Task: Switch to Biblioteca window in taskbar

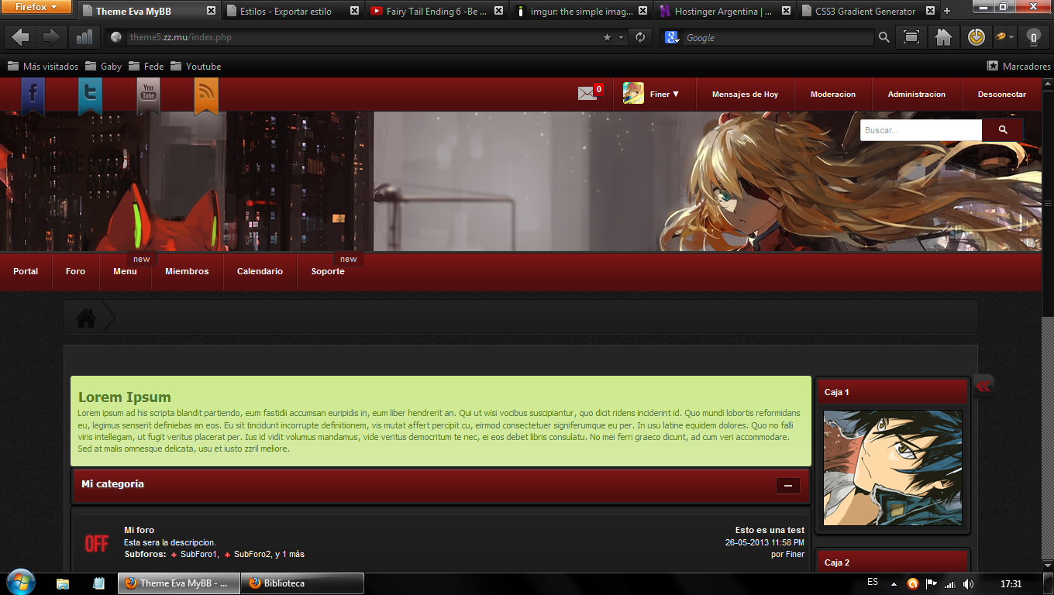Action: point(304,583)
